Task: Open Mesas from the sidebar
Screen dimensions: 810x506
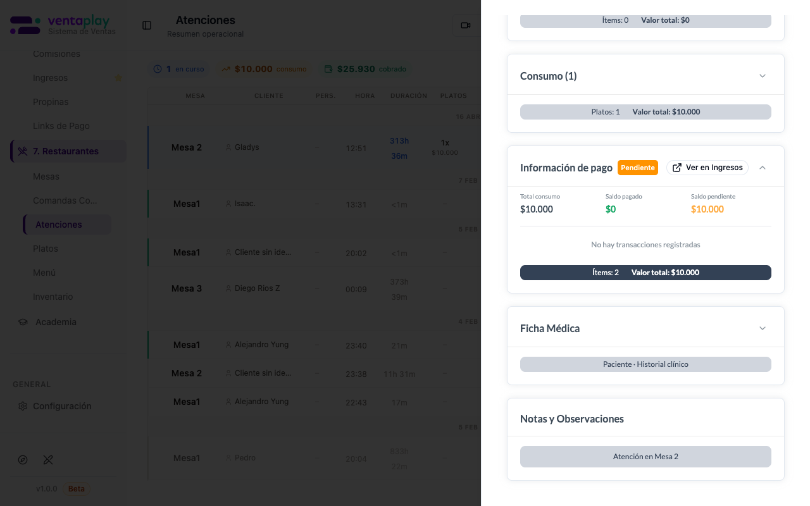Action: (46, 176)
